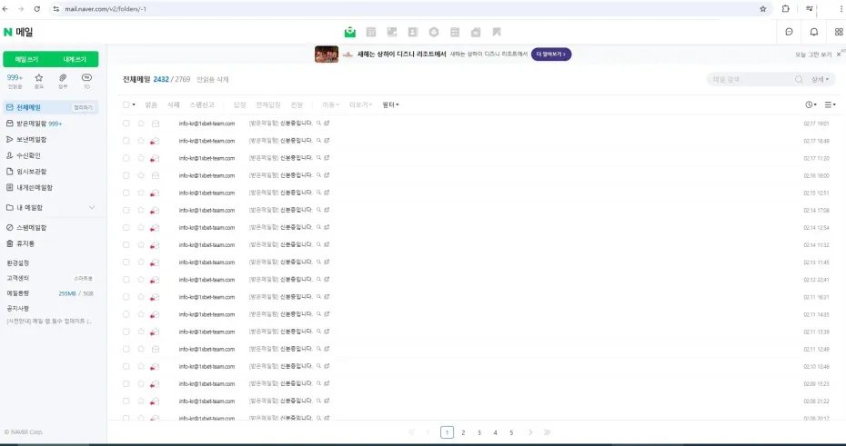Image resolution: width=846 pixels, height=446 pixels.
Task: Expand the 내 메일함 folder section
Action: [91, 207]
